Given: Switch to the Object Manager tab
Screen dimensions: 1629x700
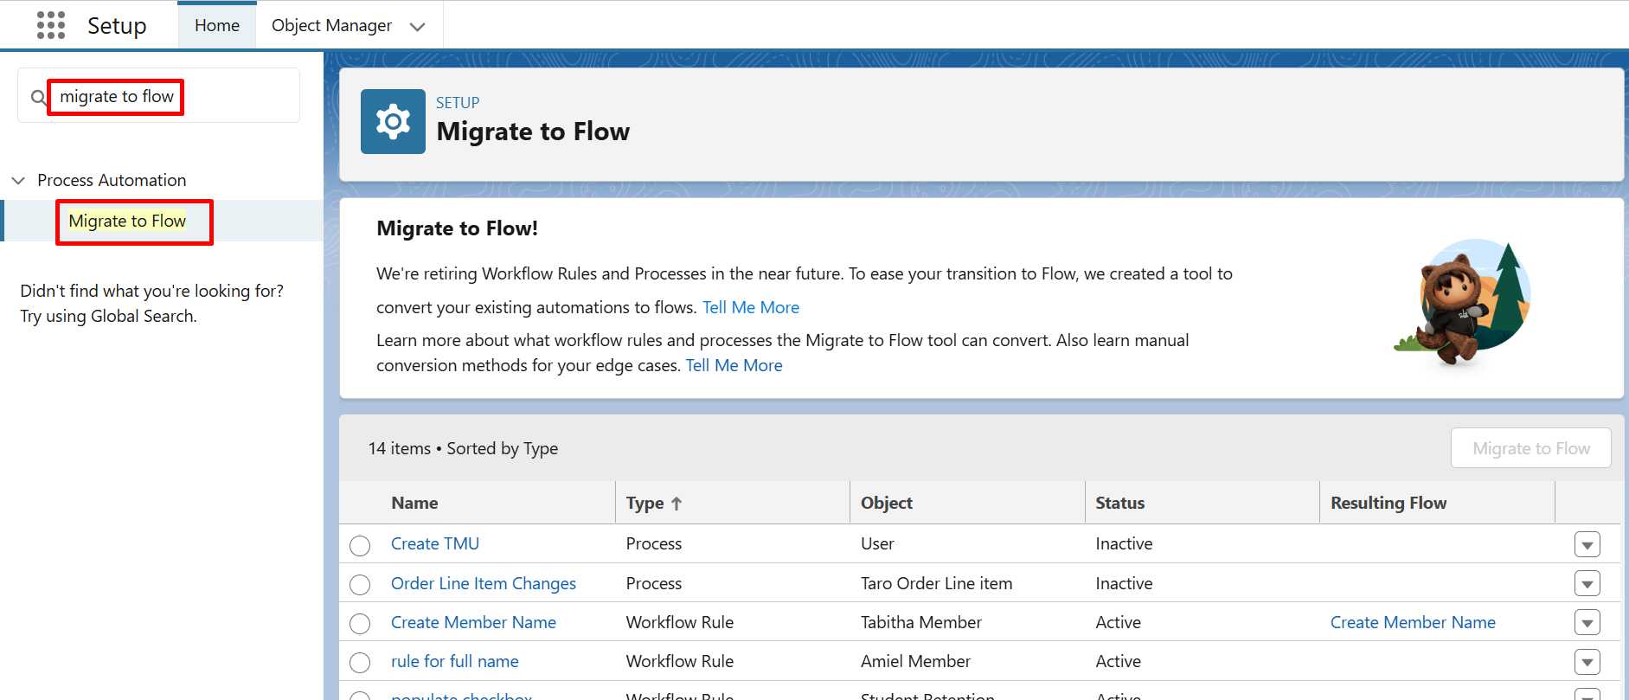Looking at the screenshot, I should coord(331,26).
